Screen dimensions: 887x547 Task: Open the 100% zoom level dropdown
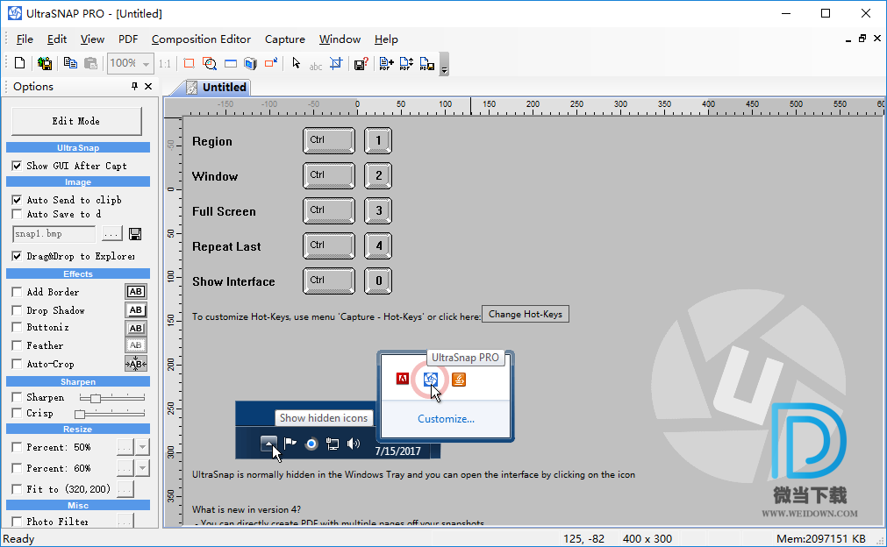[x=146, y=64]
